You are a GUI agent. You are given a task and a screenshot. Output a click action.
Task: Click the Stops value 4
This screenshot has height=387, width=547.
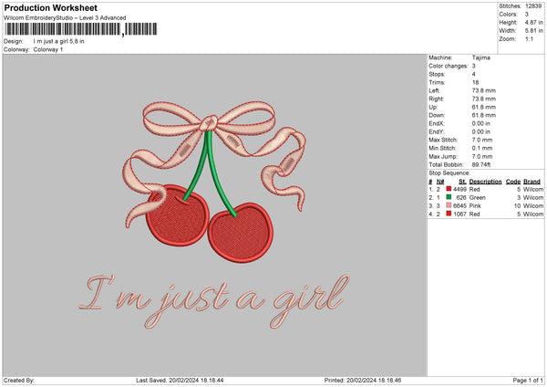pyautogui.click(x=474, y=74)
